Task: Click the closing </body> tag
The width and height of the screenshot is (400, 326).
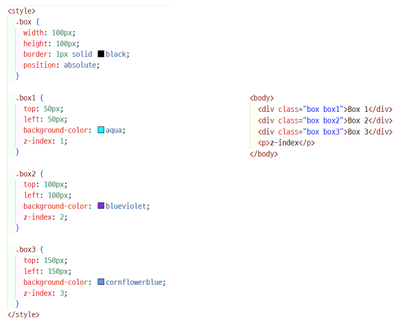Action: click(263, 154)
